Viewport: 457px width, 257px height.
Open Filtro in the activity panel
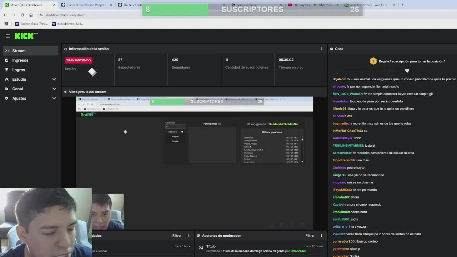point(176,236)
